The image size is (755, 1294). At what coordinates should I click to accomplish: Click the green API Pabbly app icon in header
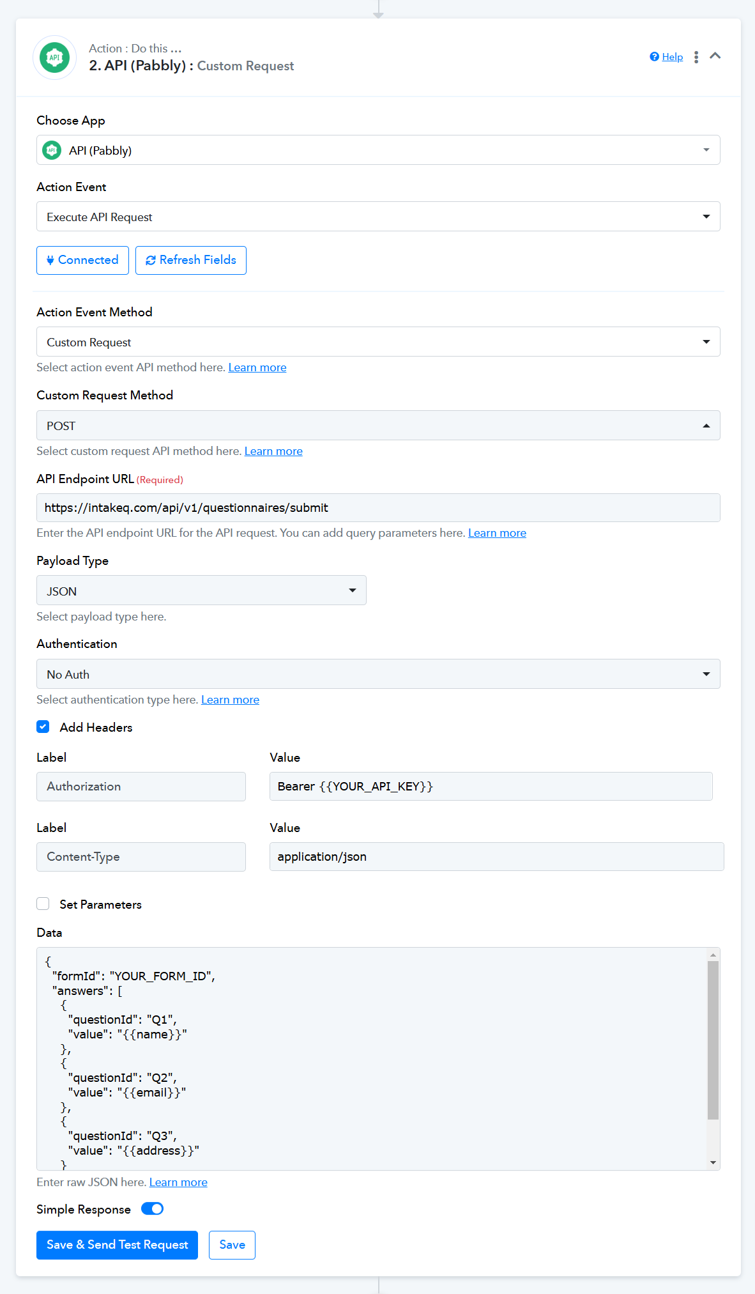point(55,58)
